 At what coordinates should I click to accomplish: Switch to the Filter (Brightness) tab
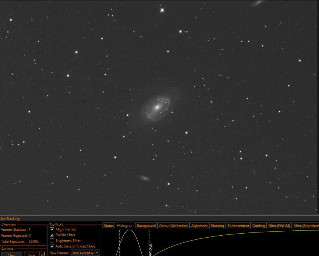[x=306, y=226]
